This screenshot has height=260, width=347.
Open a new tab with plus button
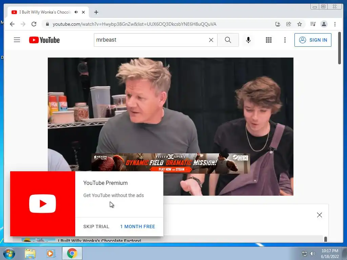coord(96,12)
